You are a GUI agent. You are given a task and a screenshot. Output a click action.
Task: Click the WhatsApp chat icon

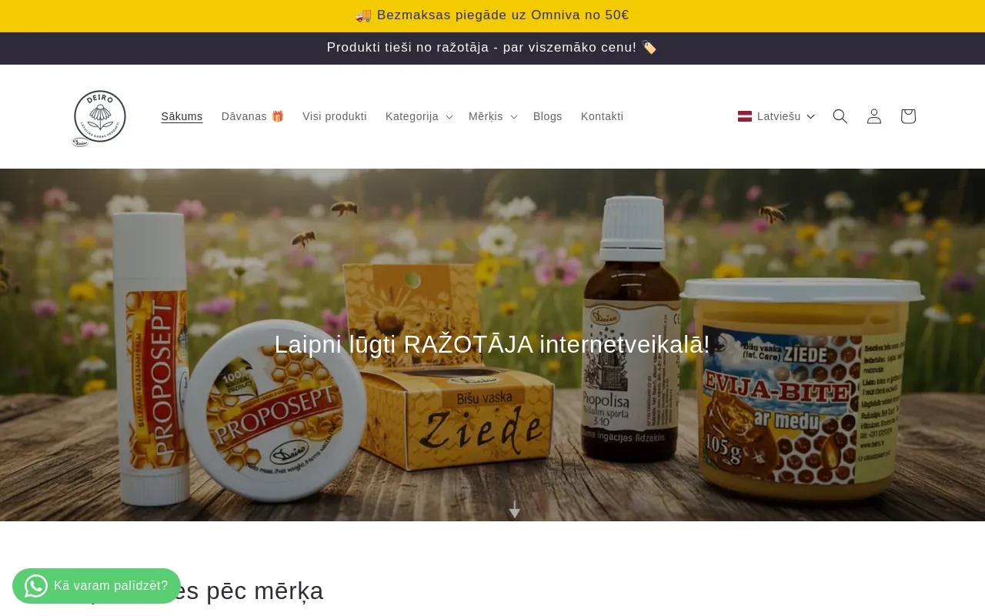tap(36, 586)
